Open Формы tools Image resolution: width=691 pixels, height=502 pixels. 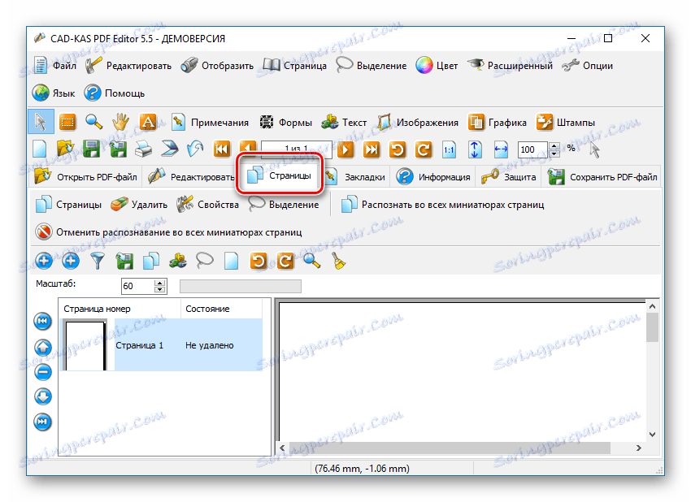(285, 123)
